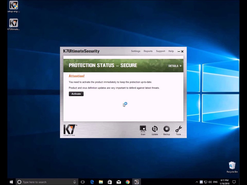This screenshot has width=247, height=185.
Task: Open File Explorer from the taskbar
Action: tap(101, 182)
